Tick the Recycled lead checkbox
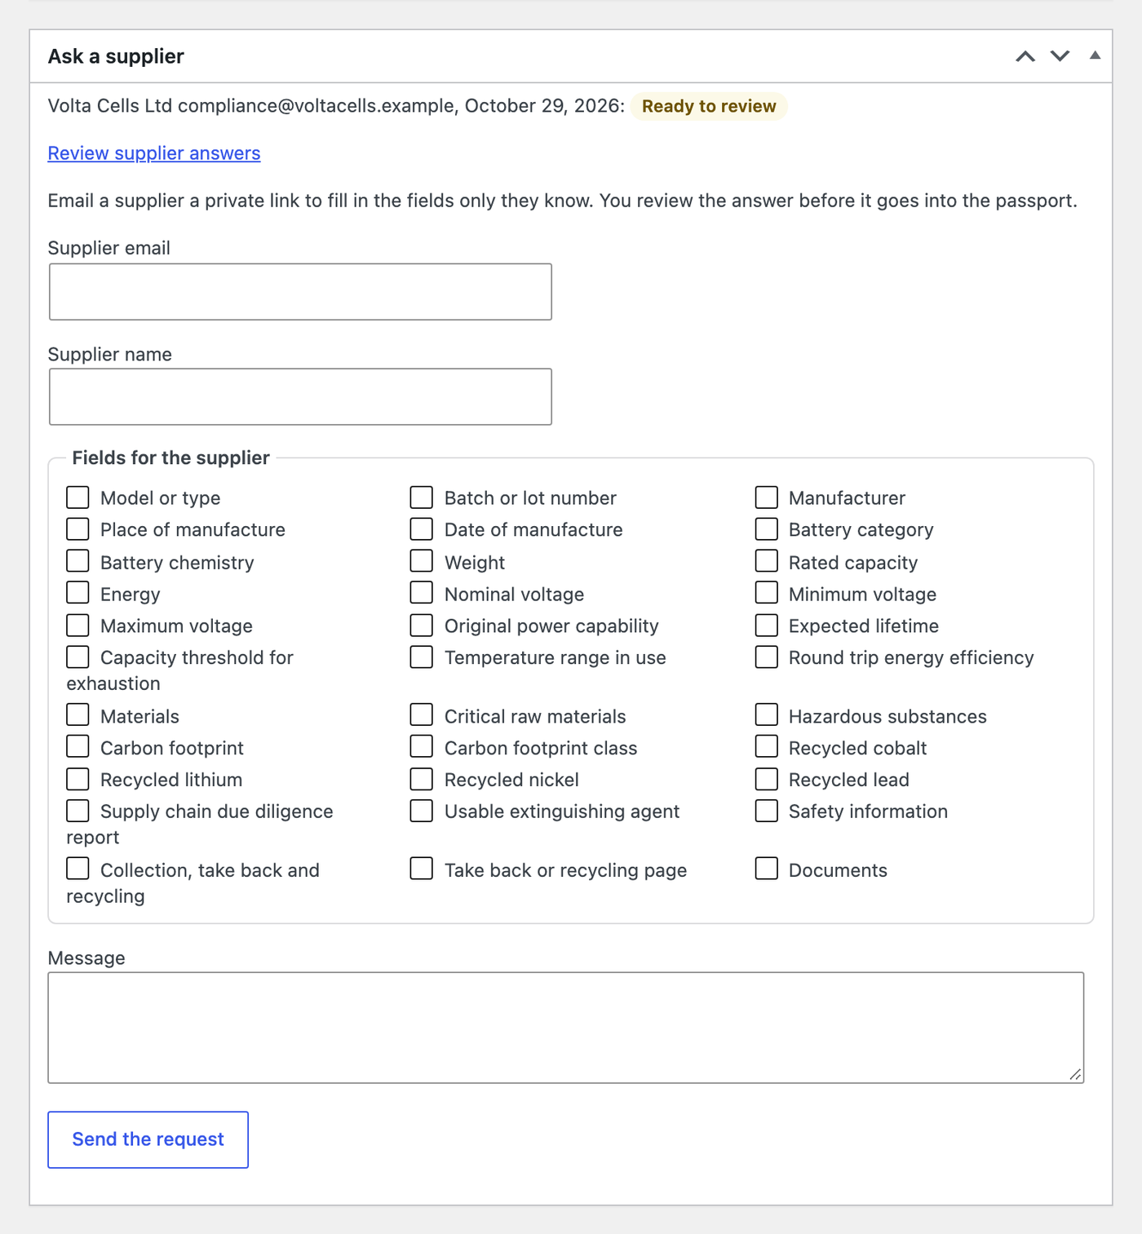1142x1234 pixels. 767,780
